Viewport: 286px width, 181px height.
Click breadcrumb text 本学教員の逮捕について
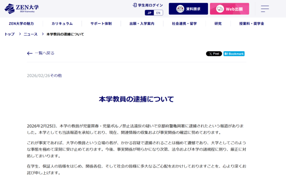tap(65, 34)
